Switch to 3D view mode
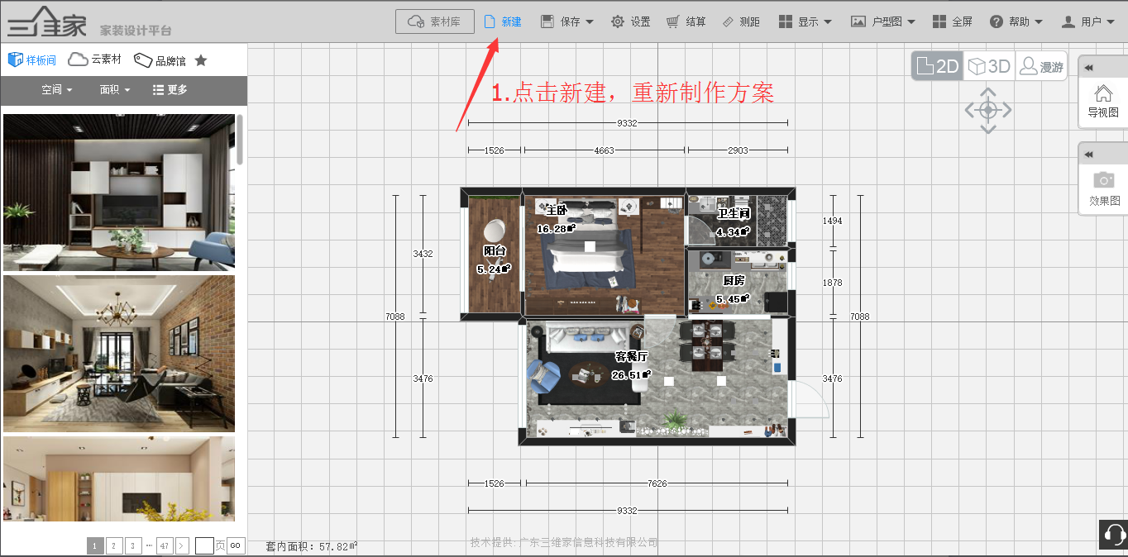The width and height of the screenshot is (1128, 557). [x=989, y=66]
